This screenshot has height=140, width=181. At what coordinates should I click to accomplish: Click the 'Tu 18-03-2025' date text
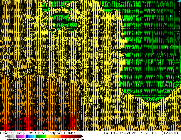pos(120,133)
